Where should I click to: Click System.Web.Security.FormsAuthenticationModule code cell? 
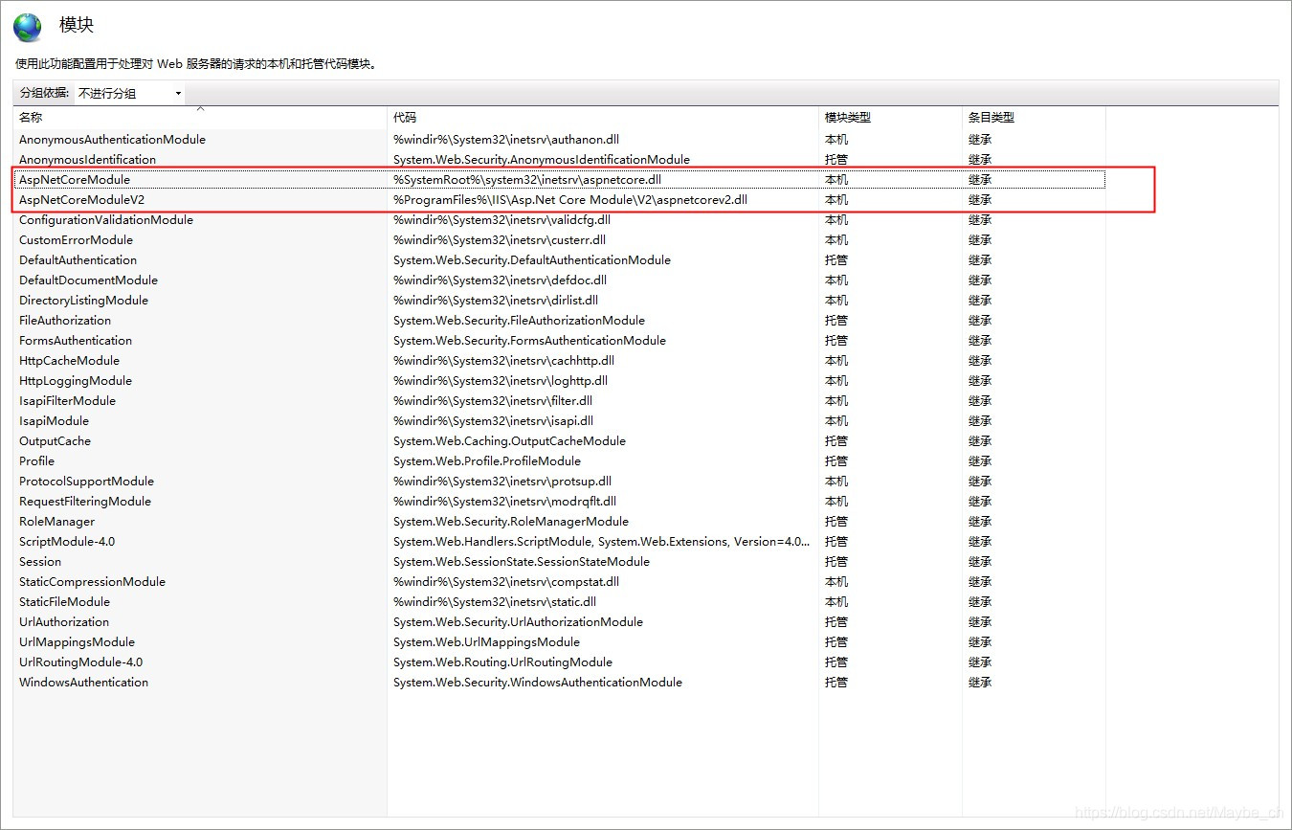tap(529, 340)
